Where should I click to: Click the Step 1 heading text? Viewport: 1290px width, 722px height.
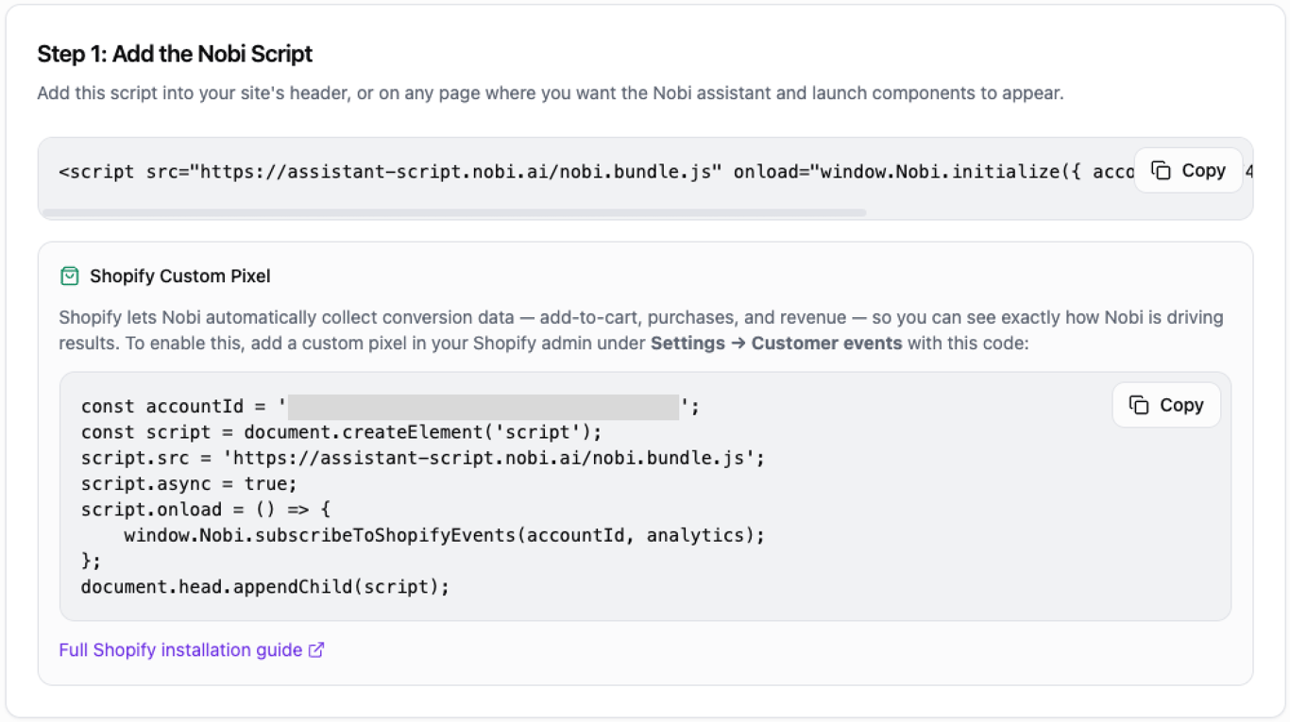(174, 54)
